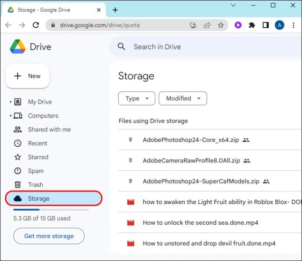The height and width of the screenshot is (261, 302).
Task: Click the address bar URL
Action: coord(100,25)
